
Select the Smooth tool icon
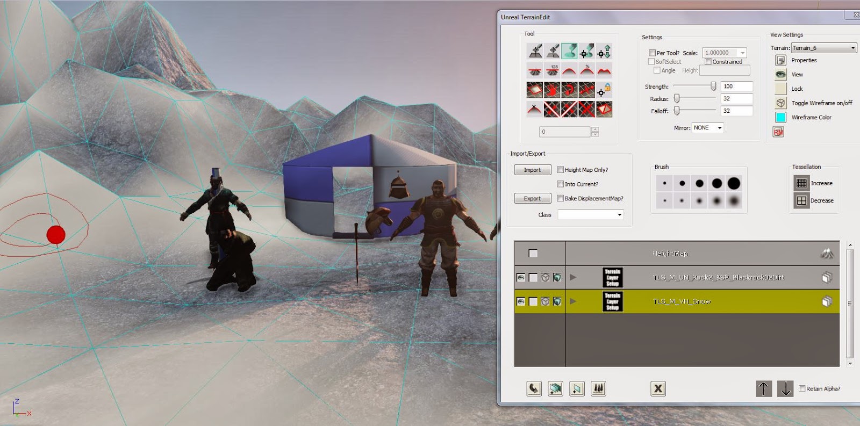569,70
